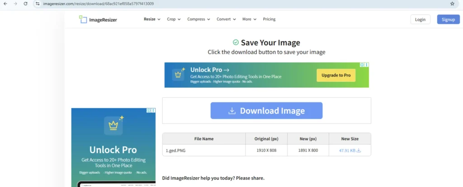This screenshot has width=463, height=187.
Task: Click the AdChoices icon on banner ad
Action: 362,65
